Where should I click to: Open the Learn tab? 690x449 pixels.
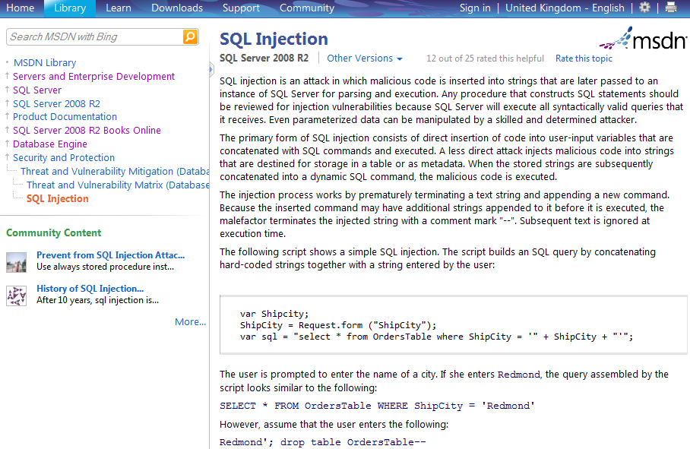(119, 8)
